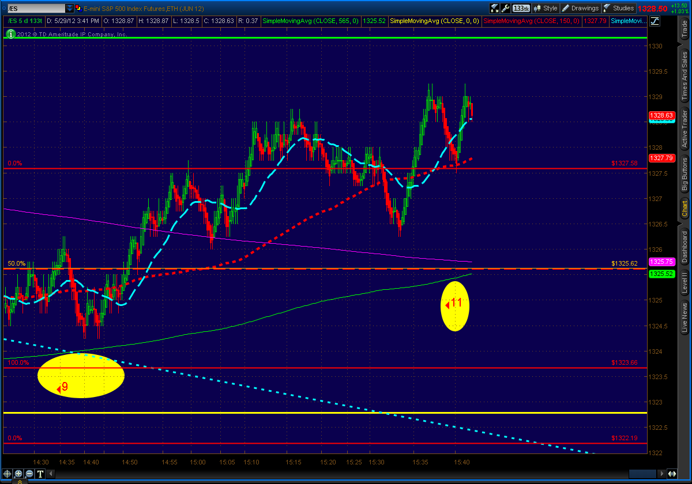Open the Style menu
Image resolution: width=692 pixels, height=484 pixels.
click(545, 8)
